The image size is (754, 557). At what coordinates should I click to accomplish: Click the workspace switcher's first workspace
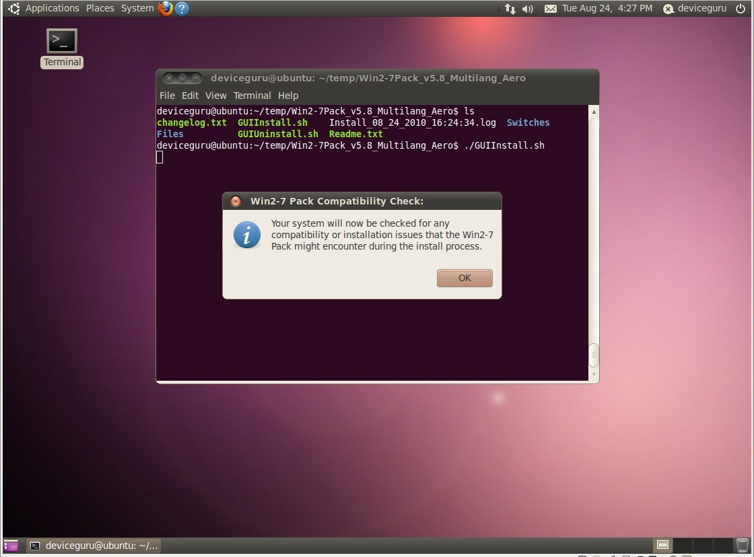(x=662, y=544)
